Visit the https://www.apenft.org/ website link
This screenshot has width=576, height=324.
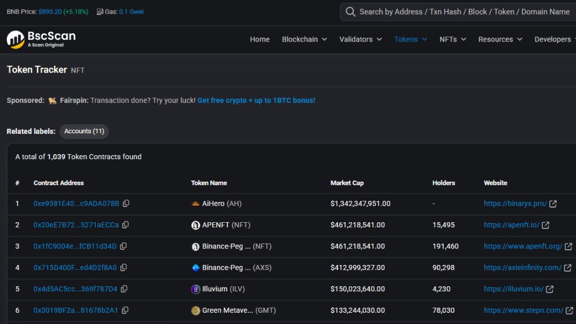point(523,246)
